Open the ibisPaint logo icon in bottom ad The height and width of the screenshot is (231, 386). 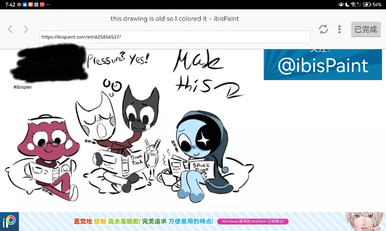pos(9,222)
